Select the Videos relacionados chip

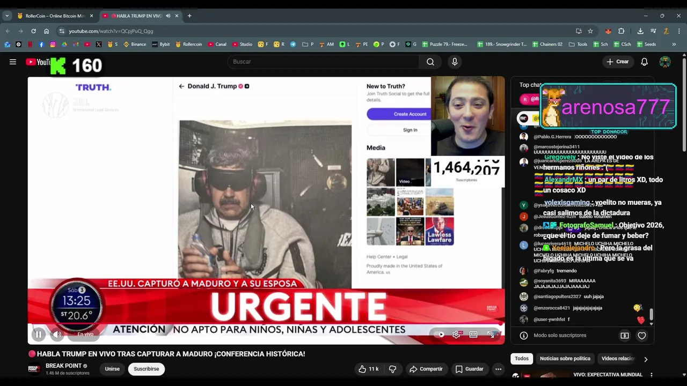coord(618,359)
